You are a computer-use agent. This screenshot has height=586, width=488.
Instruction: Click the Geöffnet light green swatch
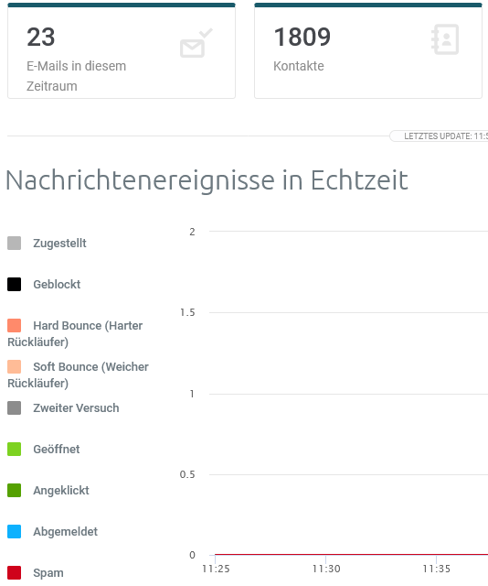pos(15,449)
